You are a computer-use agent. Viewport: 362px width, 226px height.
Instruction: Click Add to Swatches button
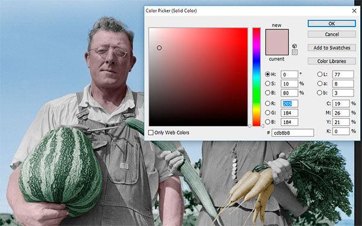tap(331, 48)
